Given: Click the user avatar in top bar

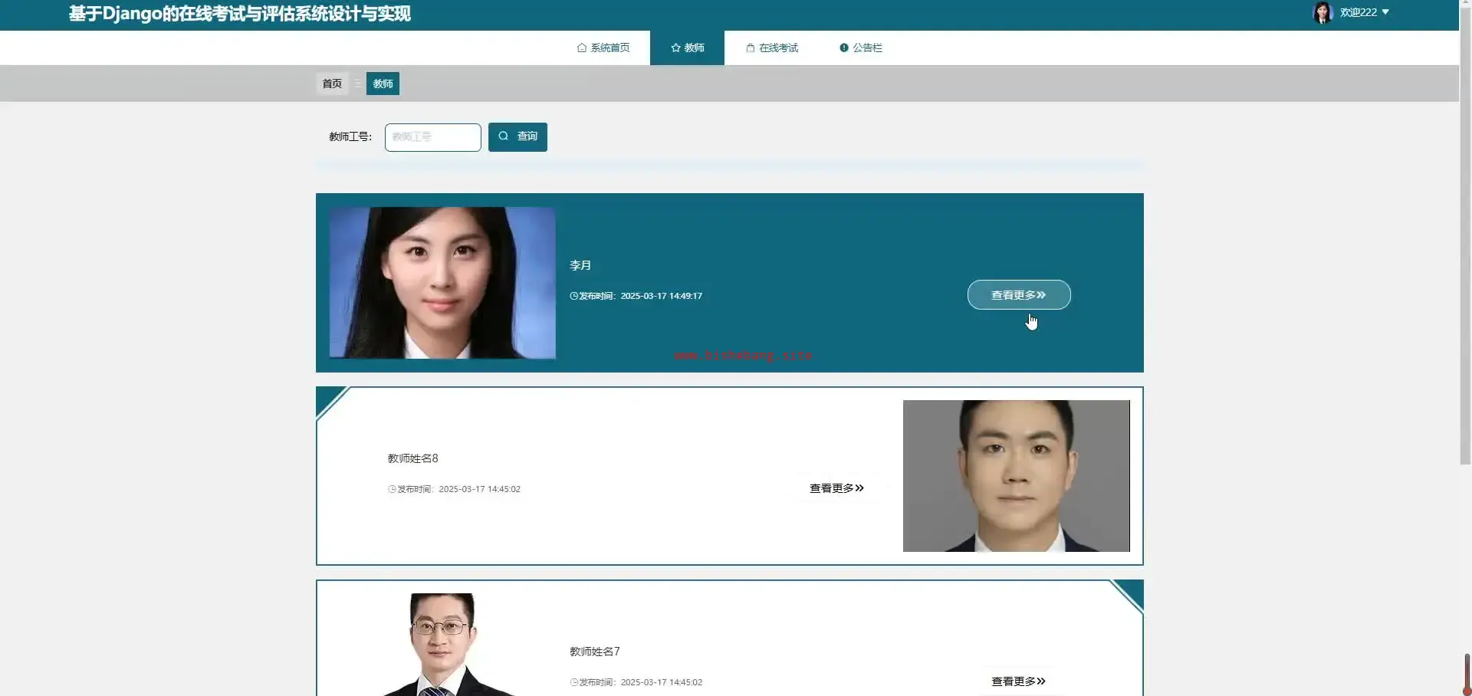Looking at the screenshot, I should [1322, 12].
